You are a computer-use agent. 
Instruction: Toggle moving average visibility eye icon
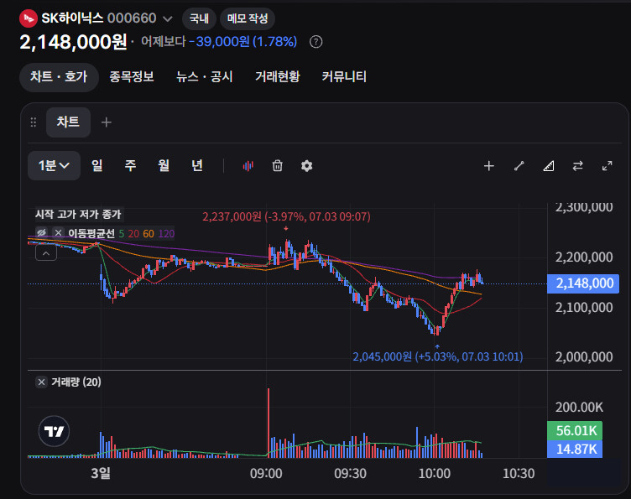pos(41,233)
